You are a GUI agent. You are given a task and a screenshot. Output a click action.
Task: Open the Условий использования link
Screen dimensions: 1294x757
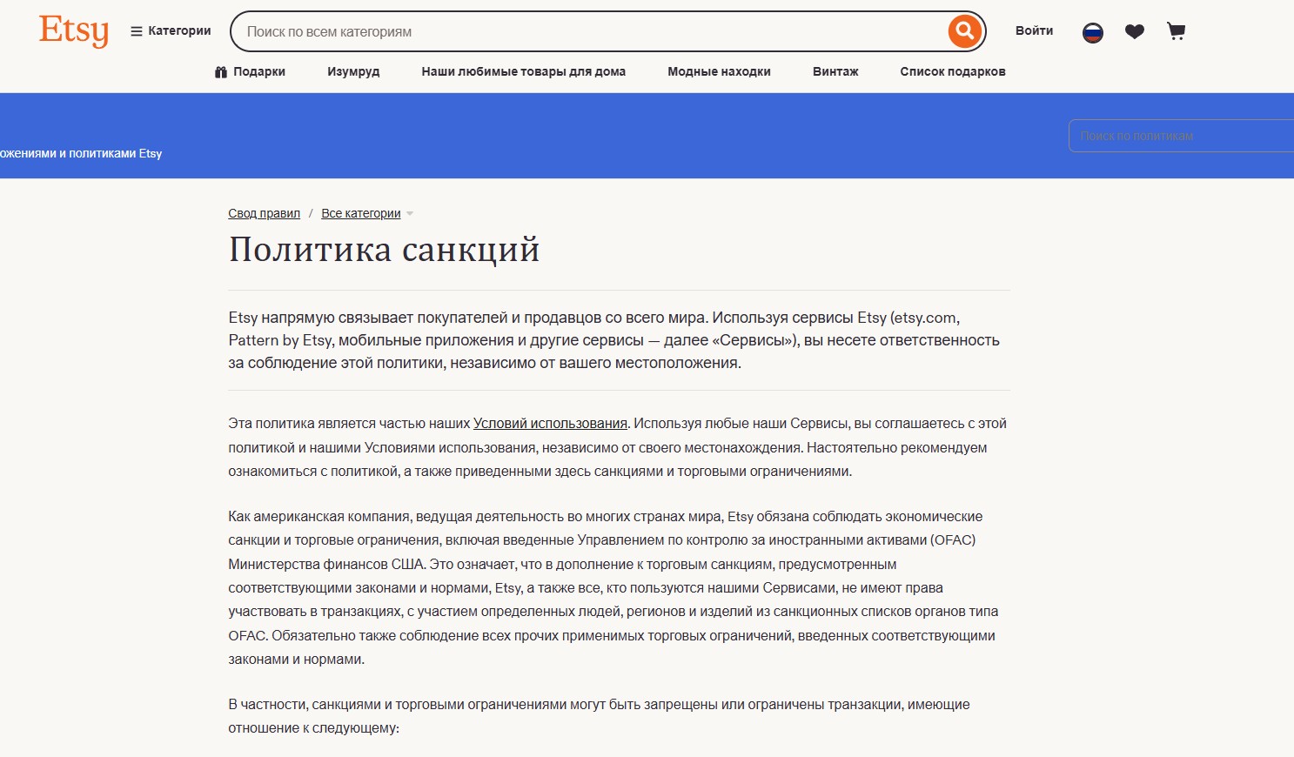tap(550, 424)
